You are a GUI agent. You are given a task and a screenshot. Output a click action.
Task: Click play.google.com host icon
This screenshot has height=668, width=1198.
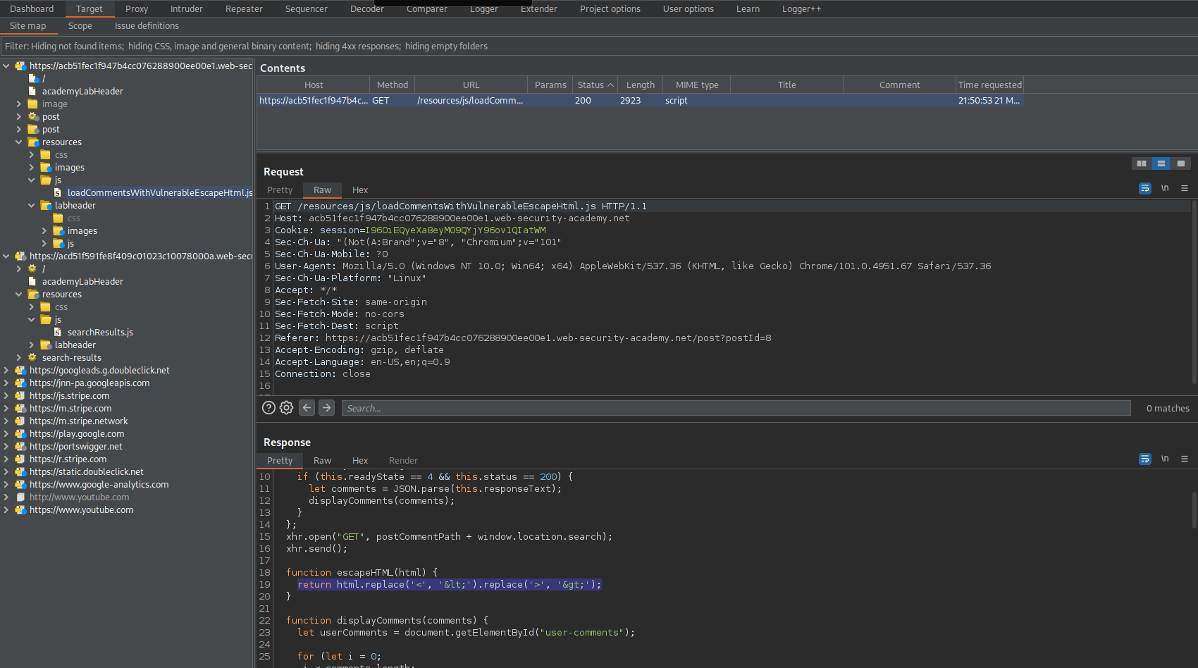(x=20, y=433)
